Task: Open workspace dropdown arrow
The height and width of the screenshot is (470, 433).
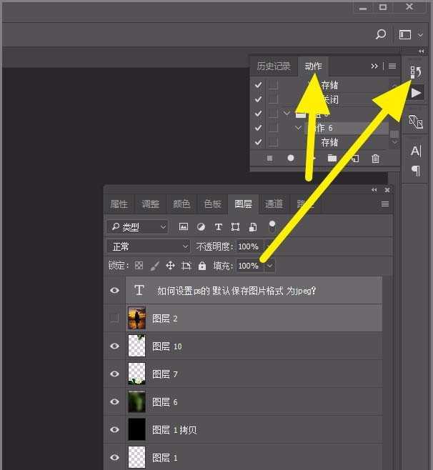Action: pos(420,35)
